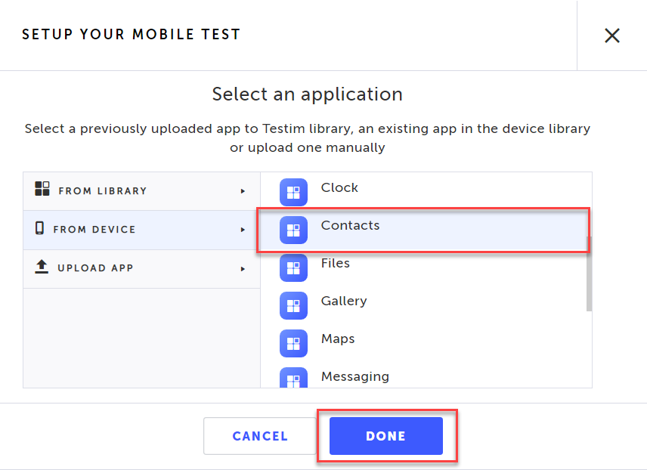Image resolution: width=647 pixels, height=470 pixels.
Task: Open the From Library tab
Action: click(x=102, y=191)
